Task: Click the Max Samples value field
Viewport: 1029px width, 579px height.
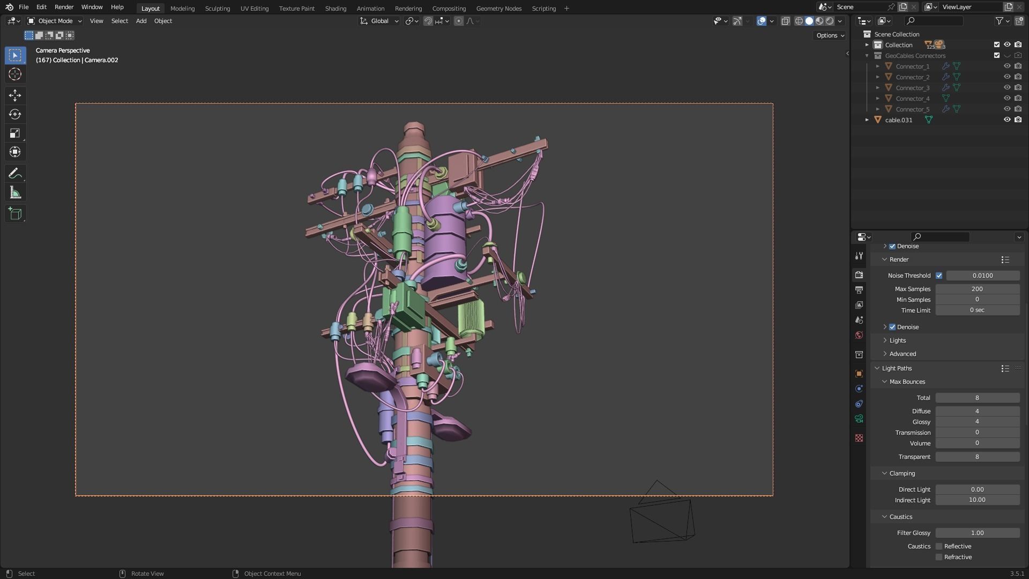Action: coord(977,289)
